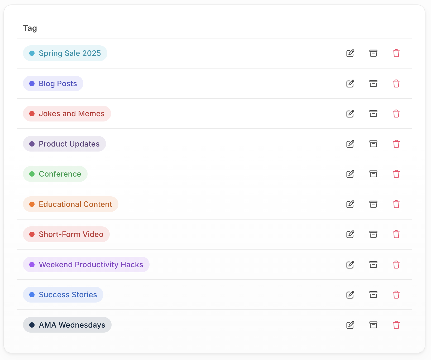Click the Tag column header
This screenshot has height=360, width=431.
30,28
